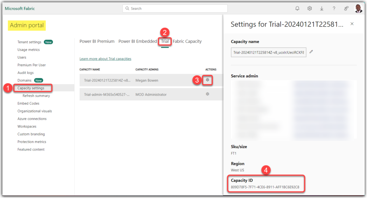
Task: Click the New badge beside Tenant settings
Action: coord(48,42)
